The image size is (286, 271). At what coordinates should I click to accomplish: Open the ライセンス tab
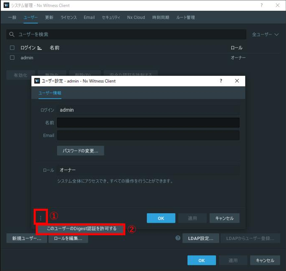tap(69, 18)
